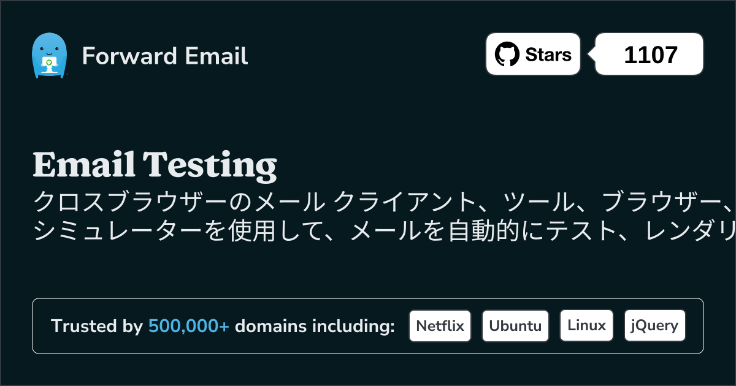Select the Ubuntu badge
The image size is (736, 386).
(515, 326)
